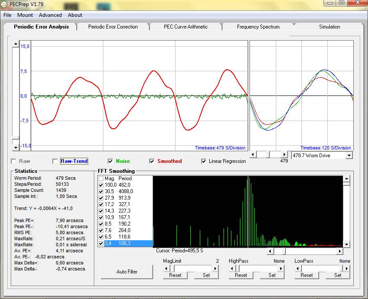The height and width of the screenshot is (299, 368).
Task: Click the HighPass right arrow
Action: point(281,268)
